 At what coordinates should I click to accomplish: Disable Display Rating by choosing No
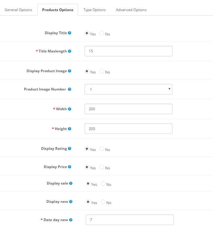click(102, 149)
